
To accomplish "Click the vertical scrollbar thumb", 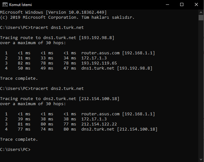I will click(x=201, y=18).
